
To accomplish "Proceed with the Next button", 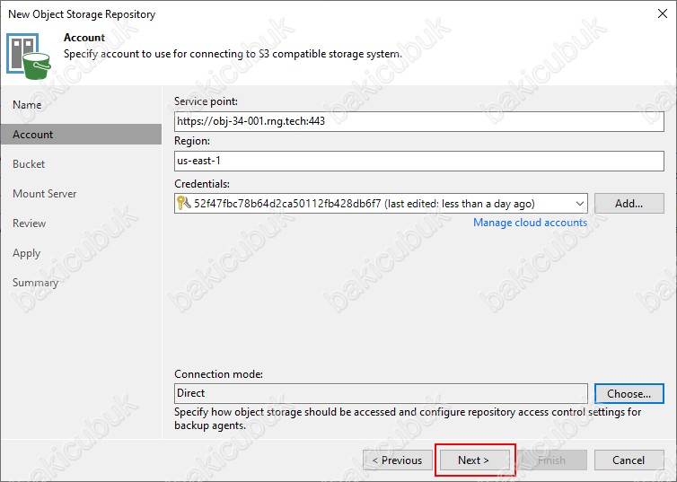I will [474, 460].
